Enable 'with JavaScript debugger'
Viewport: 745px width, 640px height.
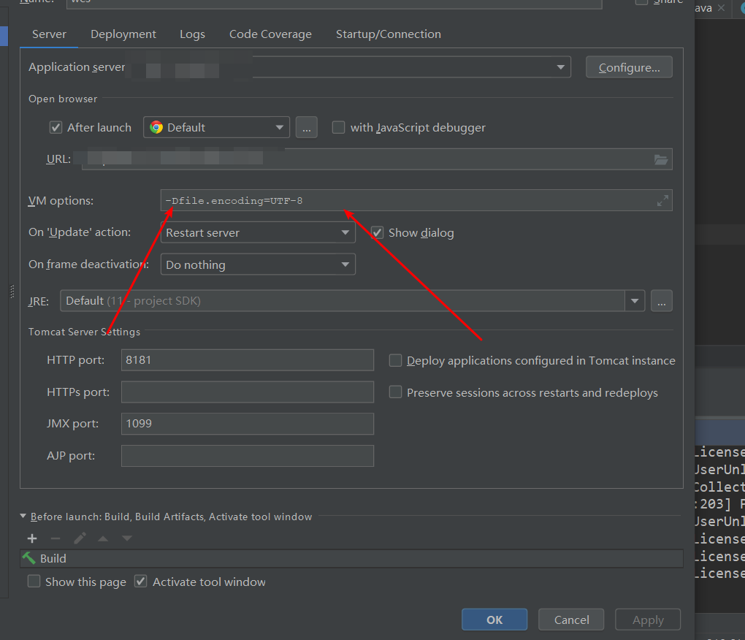click(x=338, y=126)
